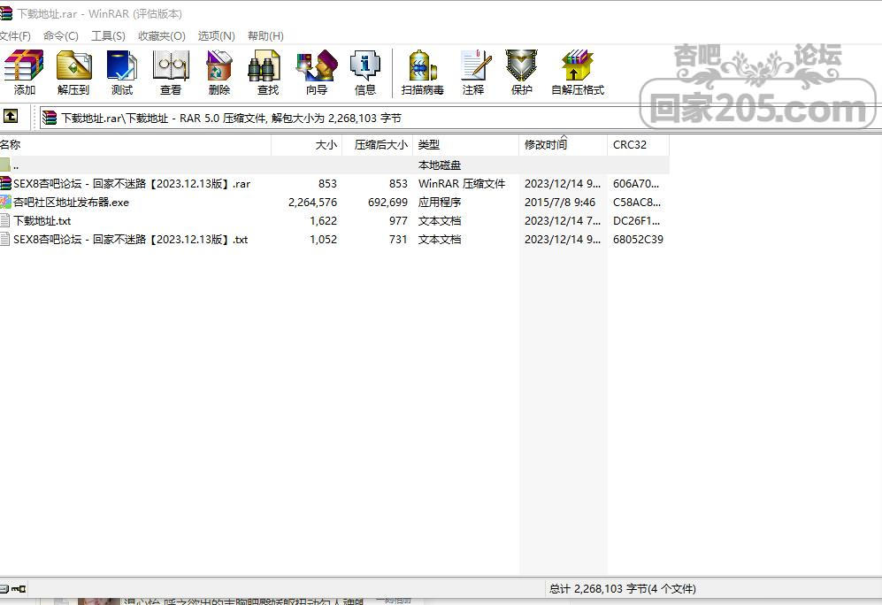Click the size value 1,622

324,221
